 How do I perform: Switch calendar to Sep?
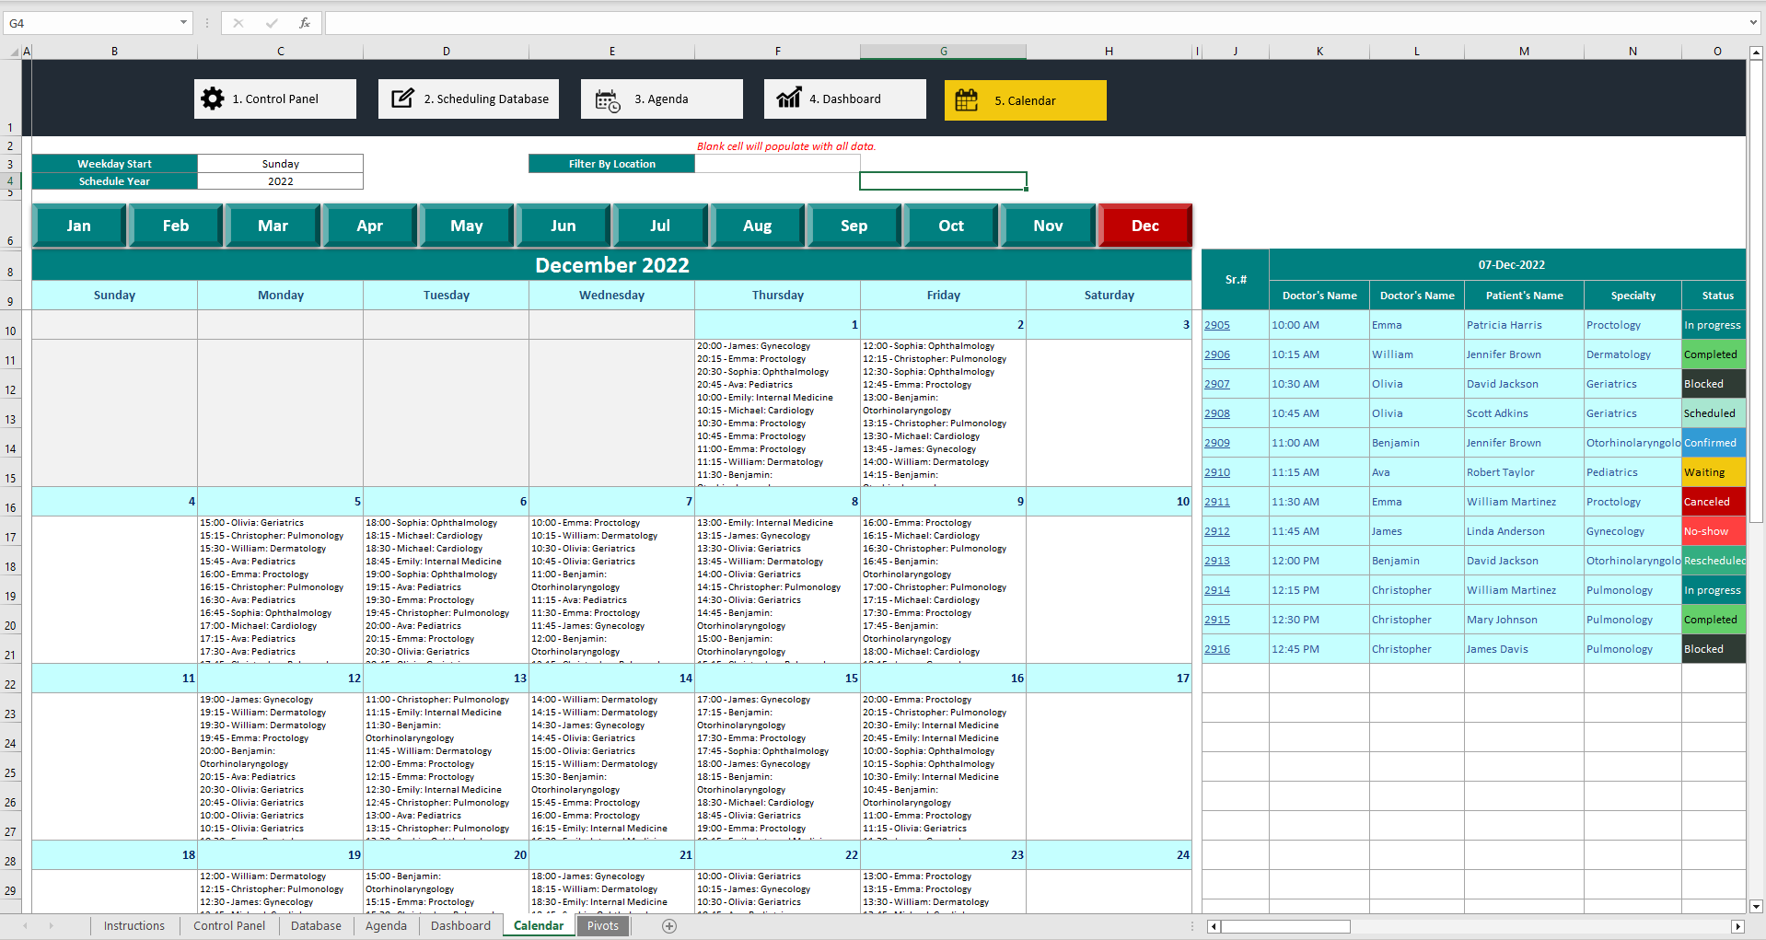(854, 226)
